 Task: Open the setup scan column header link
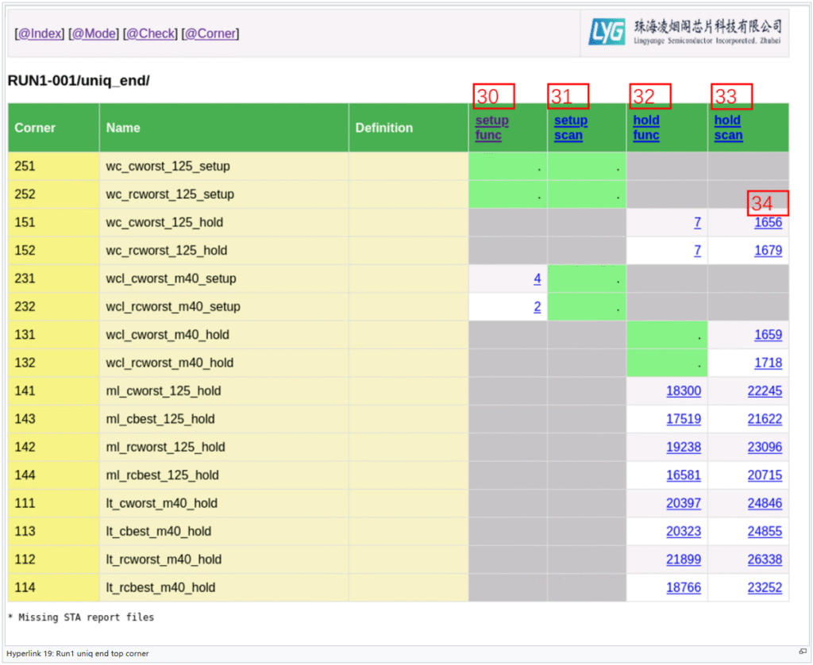click(x=570, y=128)
